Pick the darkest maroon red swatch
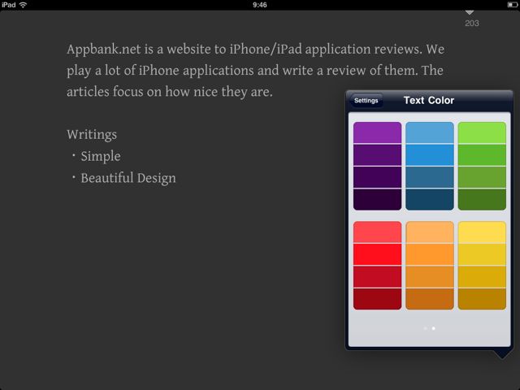Viewport: 520px width, 390px height. point(377,299)
